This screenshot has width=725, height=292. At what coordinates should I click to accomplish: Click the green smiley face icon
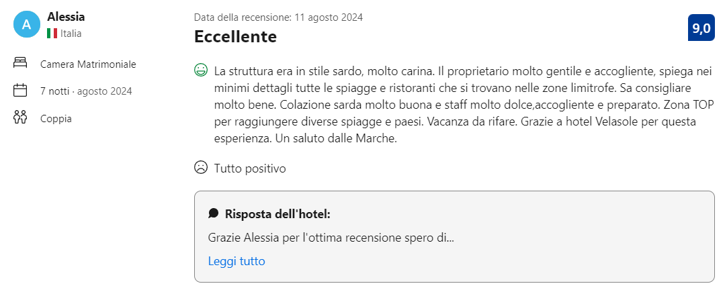pos(200,70)
